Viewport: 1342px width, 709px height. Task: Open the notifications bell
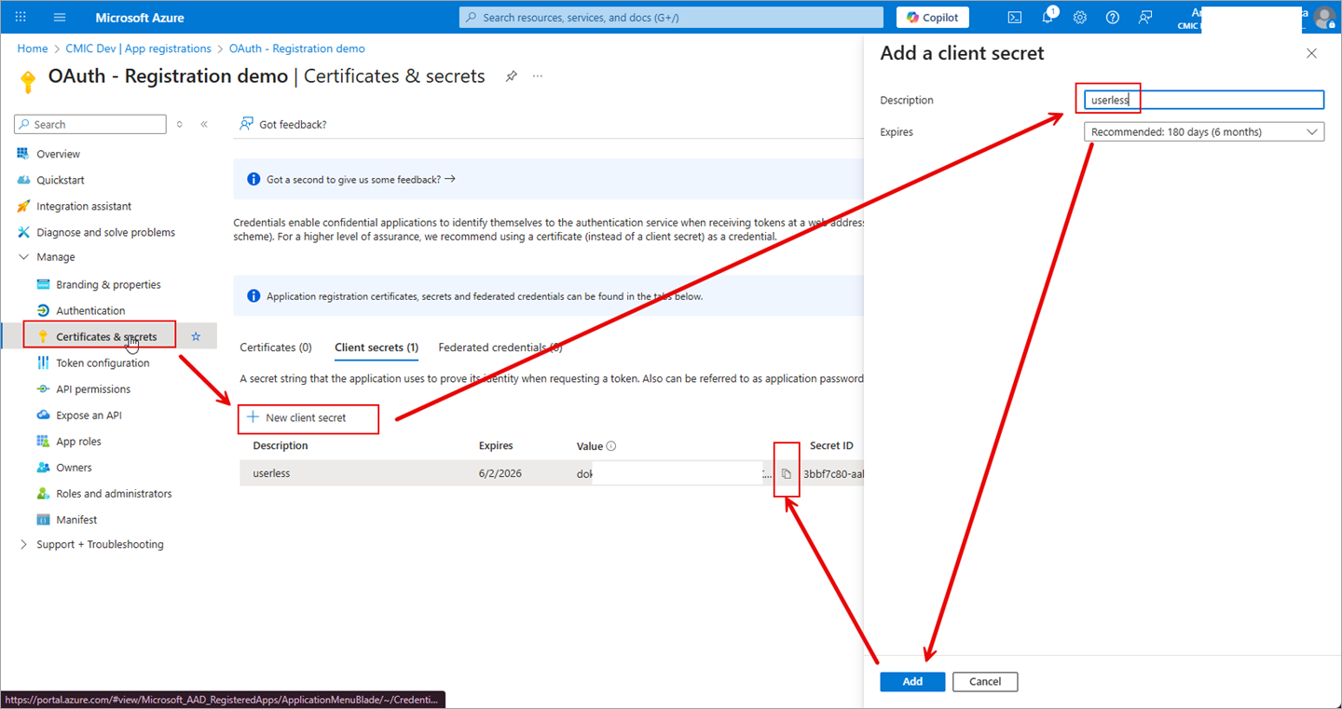1047,17
